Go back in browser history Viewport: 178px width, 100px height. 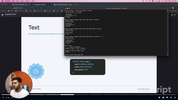pyautogui.click(x=2, y=8)
